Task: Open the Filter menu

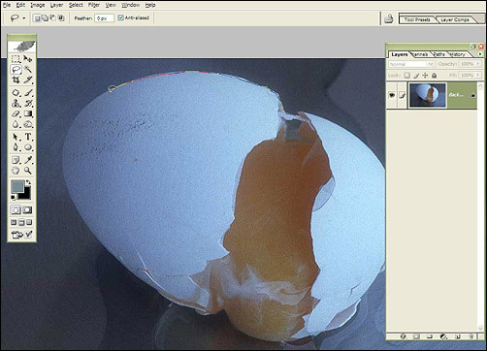Action: pyautogui.click(x=94, y=5)
